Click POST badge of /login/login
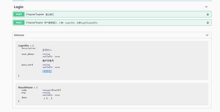Image resolution: width=220 pixels, height=112 pixels. point(19,23)
